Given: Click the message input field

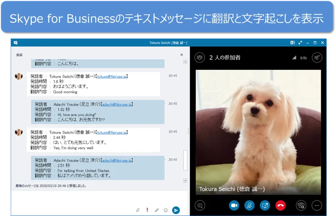Looking at the screenshot, I should [100, 198].
